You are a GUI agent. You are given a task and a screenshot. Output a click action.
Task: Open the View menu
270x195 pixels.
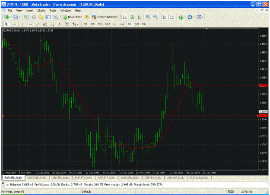[19, 10]
